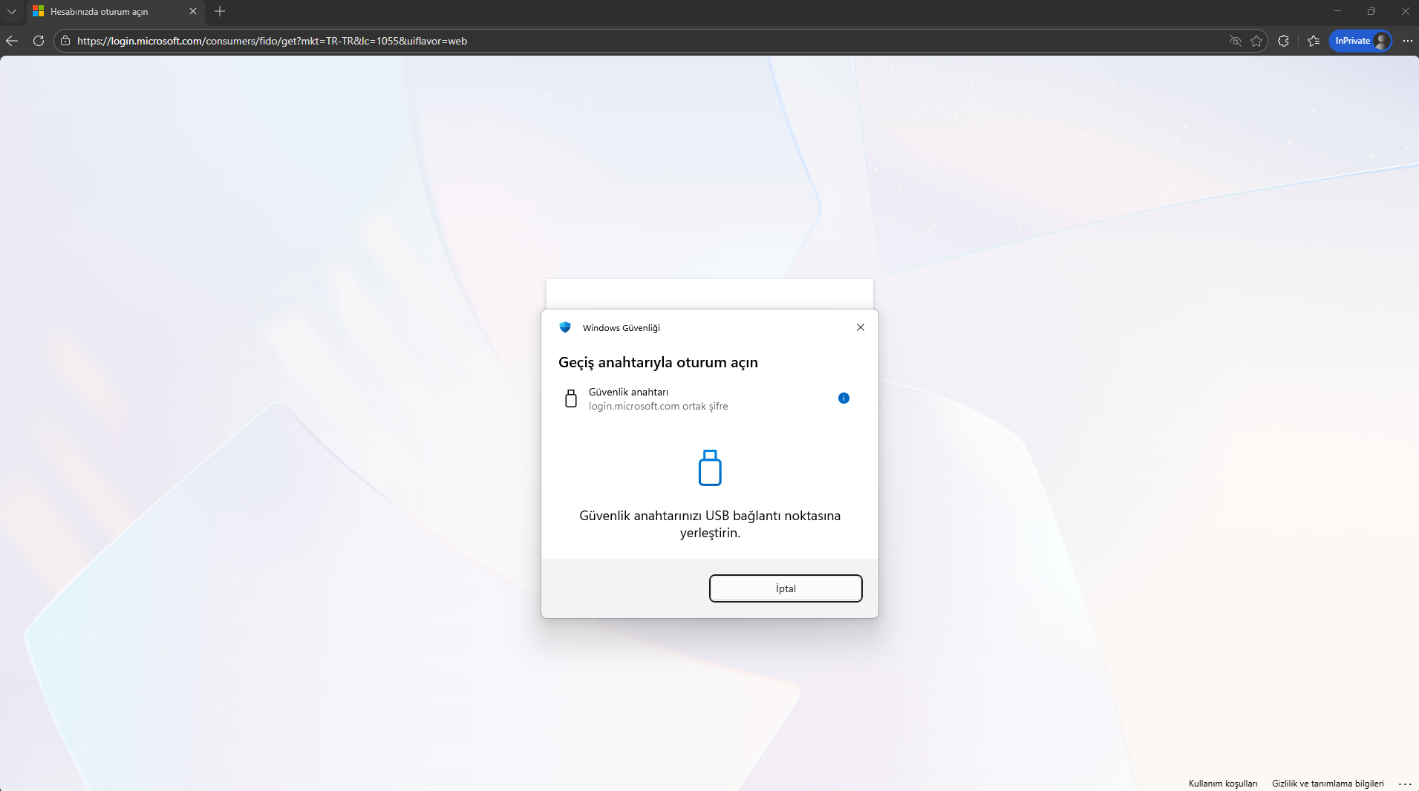Click the USB bağlantı noktasına instruction text
1419x791 pixels.
710,524
